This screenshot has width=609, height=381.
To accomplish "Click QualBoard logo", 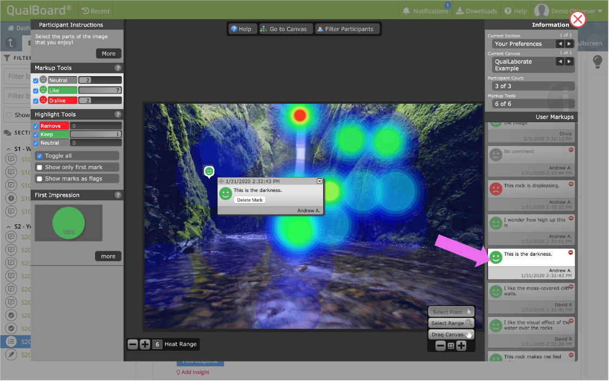I will [38, 10].
